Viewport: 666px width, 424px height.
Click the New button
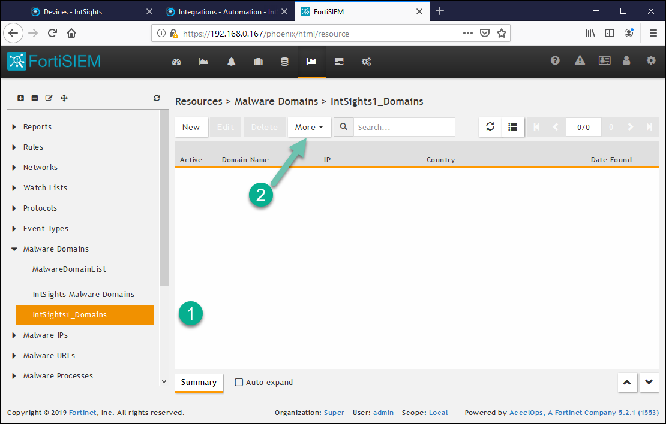191,127
